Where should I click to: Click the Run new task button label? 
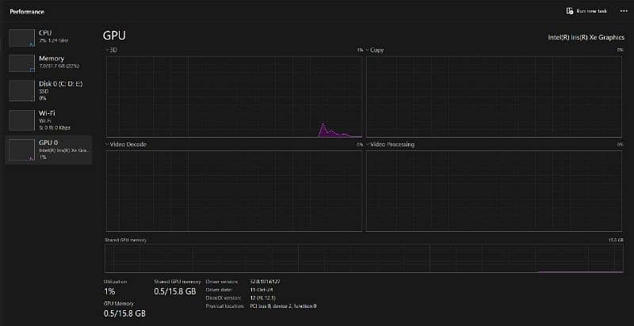[591, 11]
